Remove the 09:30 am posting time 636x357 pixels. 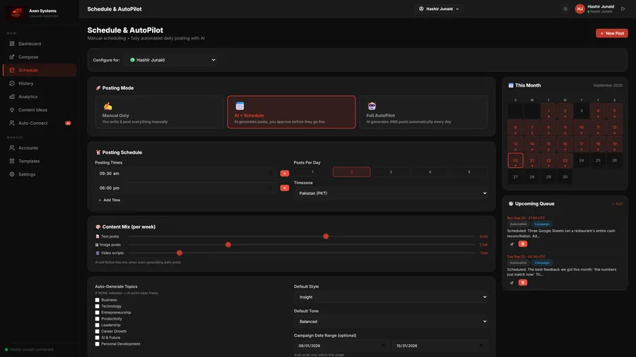(285, 174)
